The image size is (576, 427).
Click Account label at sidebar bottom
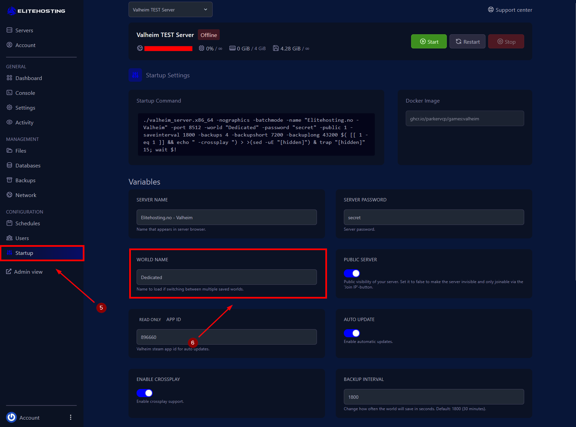(30, 418)
